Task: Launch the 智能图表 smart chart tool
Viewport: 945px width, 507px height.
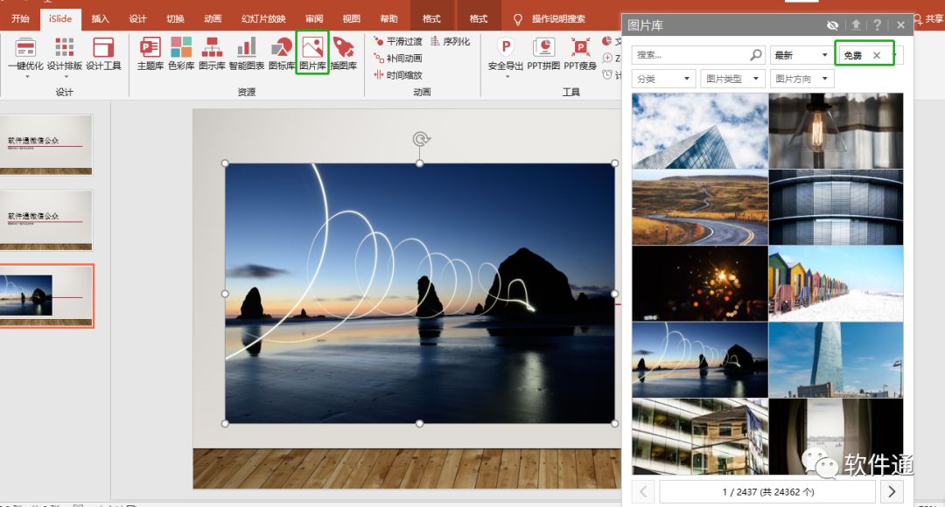Action: tap(247, 52)
